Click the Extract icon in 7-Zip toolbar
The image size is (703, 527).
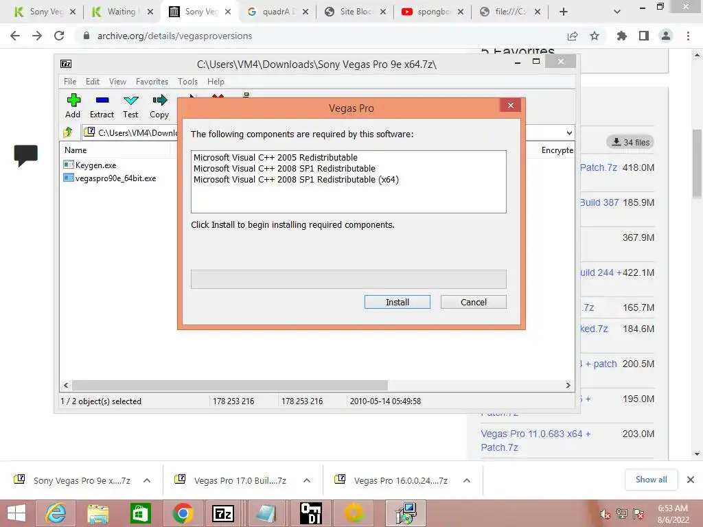click(x=102, y=106)
